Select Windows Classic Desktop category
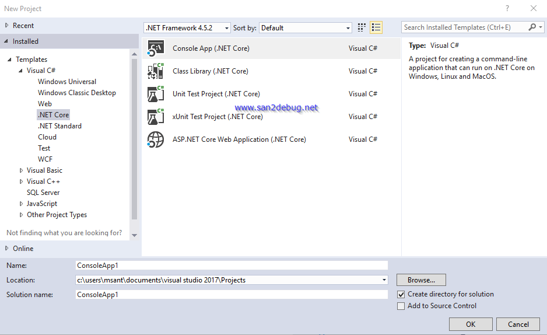The height and width of the screenshot is (335, 547). pyautogui.click(x=77, y=93)
